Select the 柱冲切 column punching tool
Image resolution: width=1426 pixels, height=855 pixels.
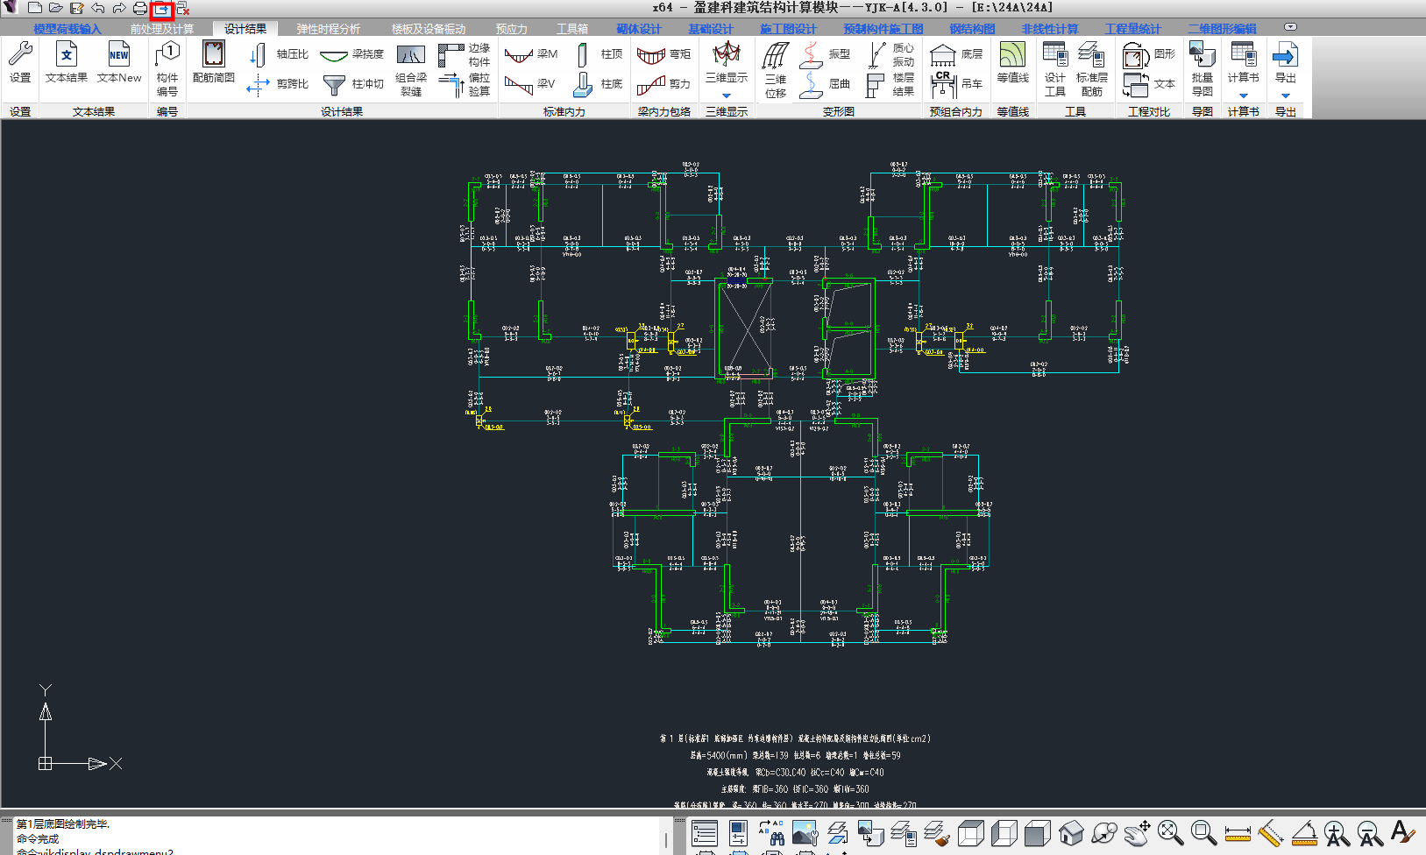point(353,84)
